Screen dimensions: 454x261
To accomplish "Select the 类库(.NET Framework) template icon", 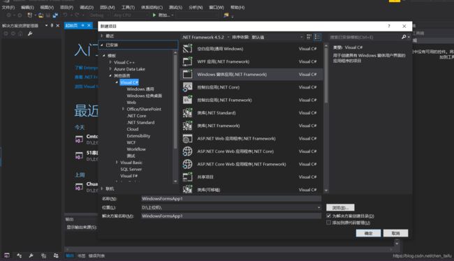I will tap(187, 126).
